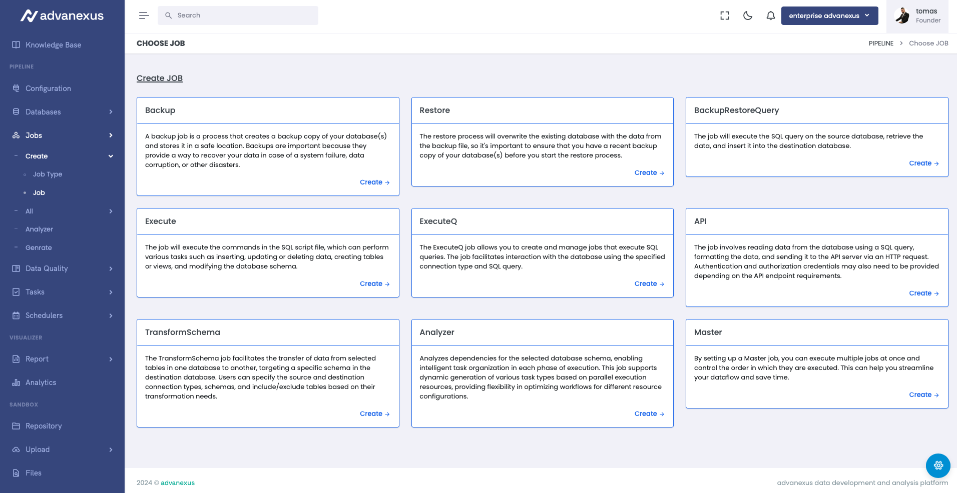Enter fullscreen mode via the expand icon

click(725, 15)
